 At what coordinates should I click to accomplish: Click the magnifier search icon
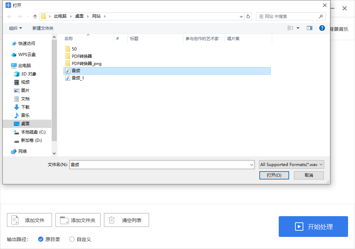pos(321,17)
